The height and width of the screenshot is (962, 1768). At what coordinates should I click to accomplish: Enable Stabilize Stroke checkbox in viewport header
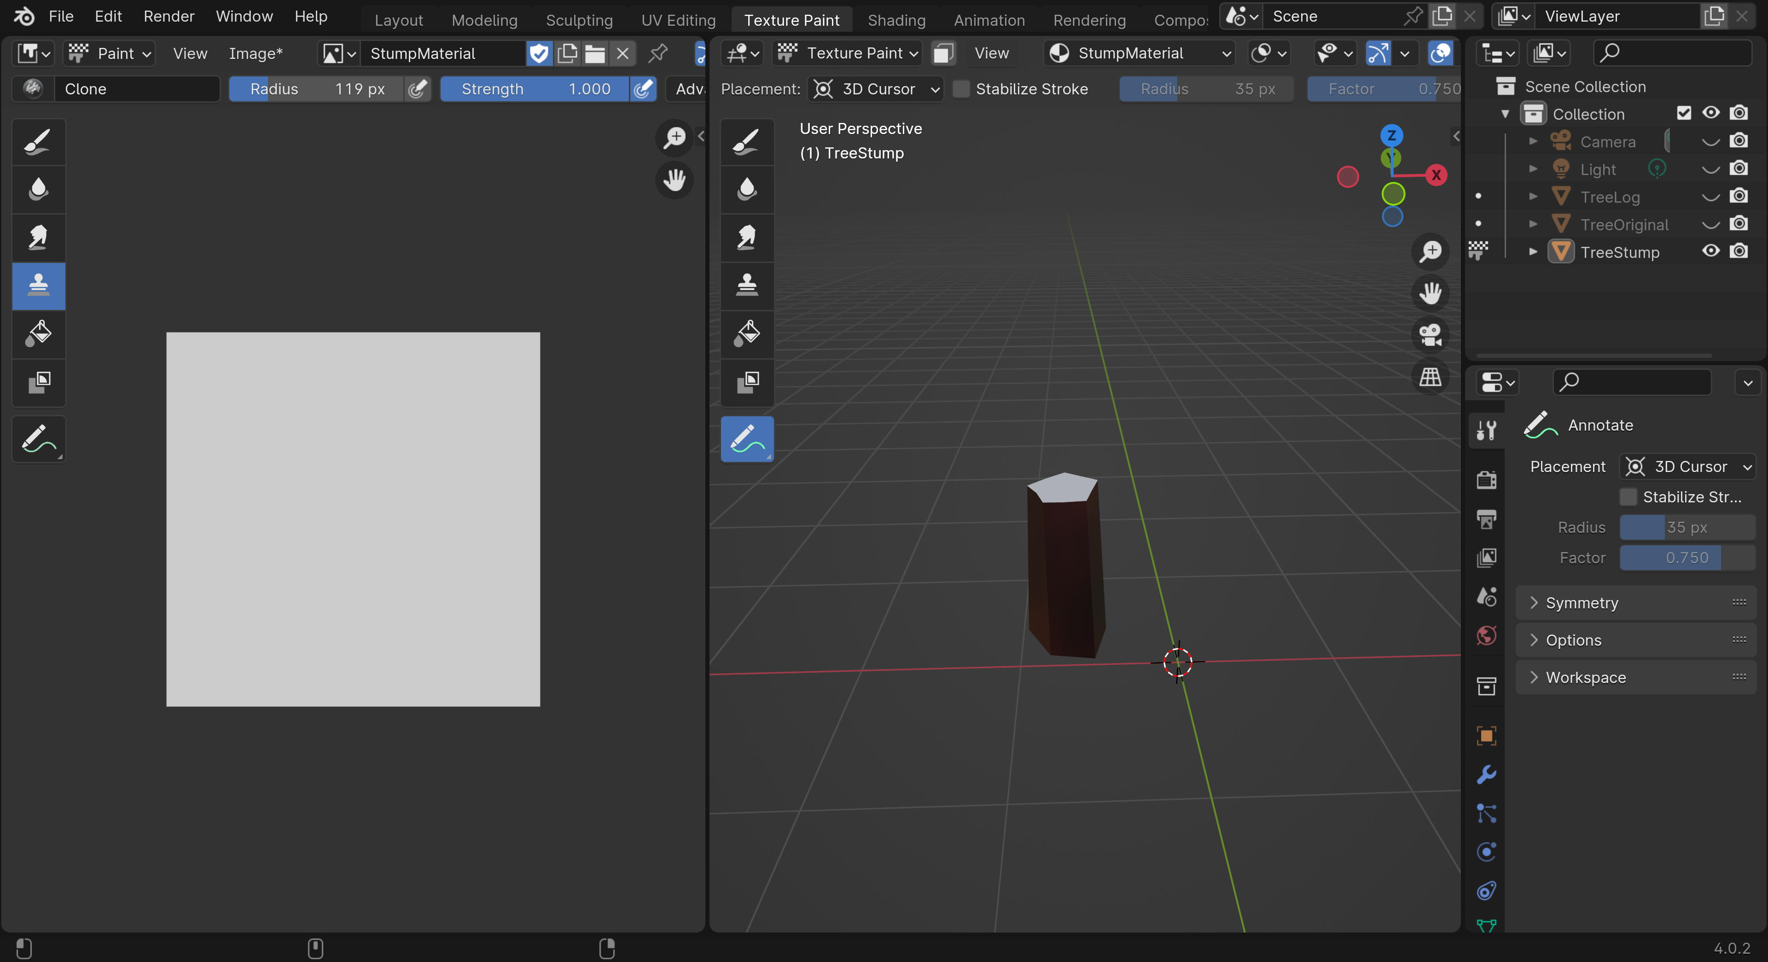[x=961, y=88]
